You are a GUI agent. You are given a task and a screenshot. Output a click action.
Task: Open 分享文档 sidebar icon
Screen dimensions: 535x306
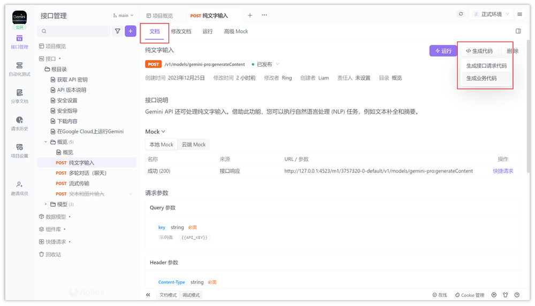pos(19,96)
